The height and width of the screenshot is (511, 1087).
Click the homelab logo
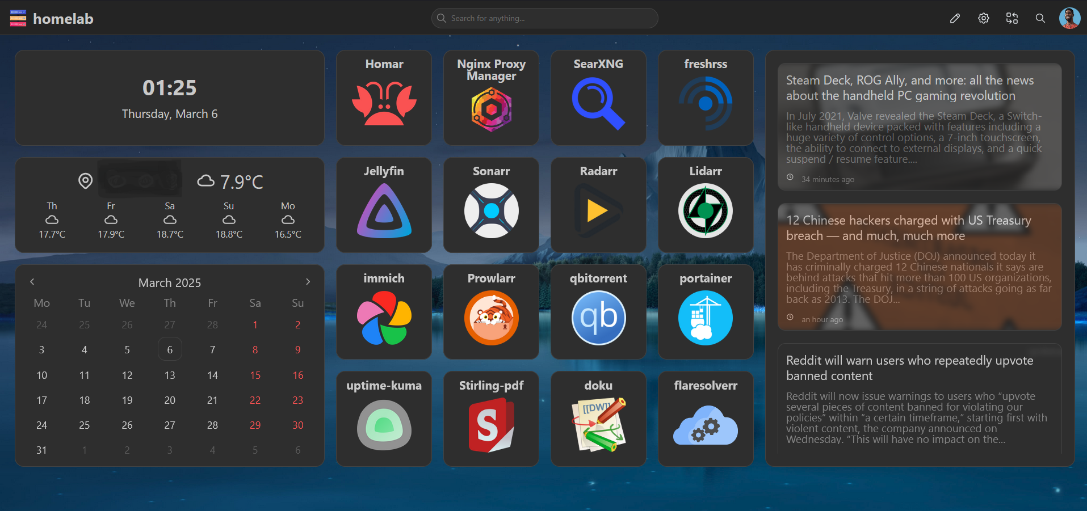point(51,18)
